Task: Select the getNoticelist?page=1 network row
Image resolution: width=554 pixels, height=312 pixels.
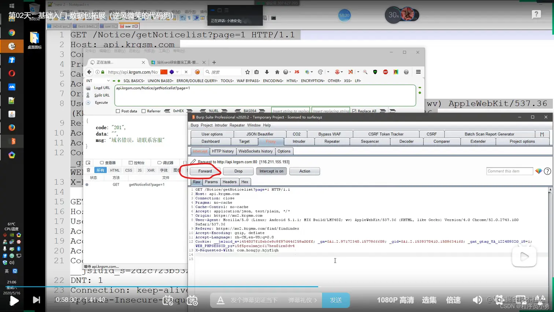Action: (136, 184)
